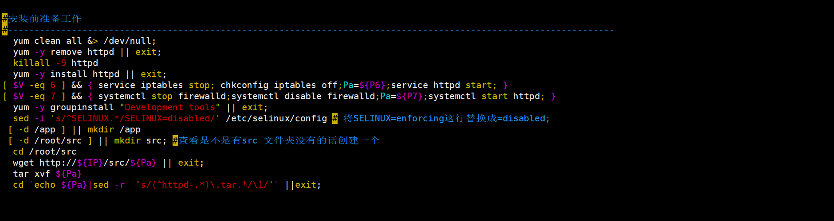Click the groupinstall keyword
The width and height of the screenshot is (834, 221).
(x=82, y=108)
